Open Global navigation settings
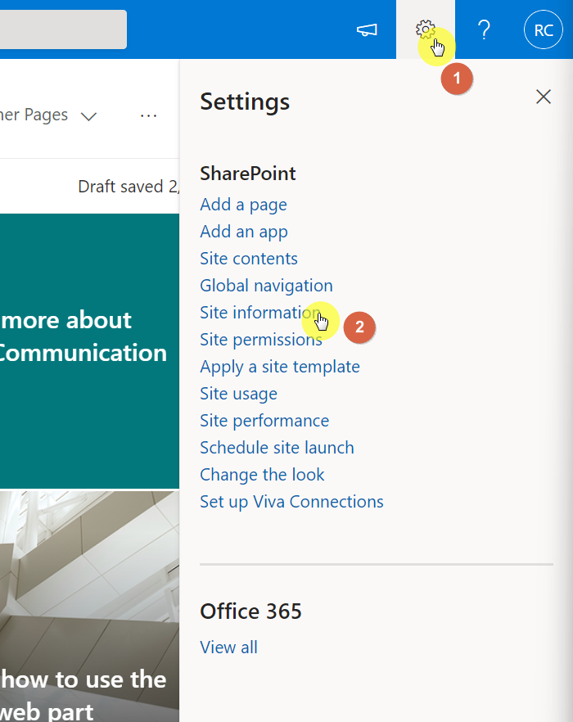The width and height of the screenshot is (573, 722). (266, 286)
